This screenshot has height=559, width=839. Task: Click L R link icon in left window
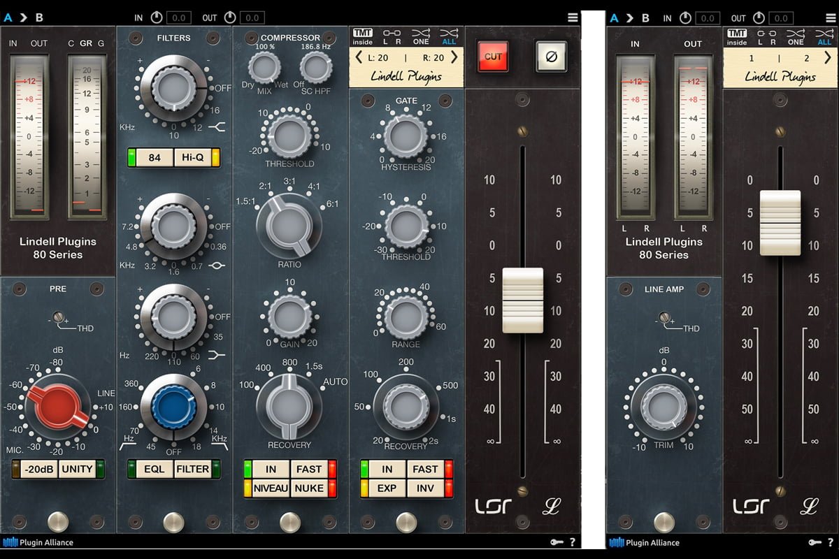click(392, 36)
